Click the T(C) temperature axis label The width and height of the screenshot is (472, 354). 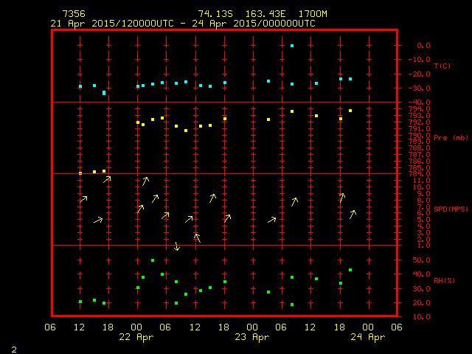(442, 66)
